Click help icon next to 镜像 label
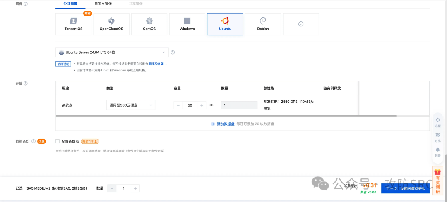 (x=26, y=4)
